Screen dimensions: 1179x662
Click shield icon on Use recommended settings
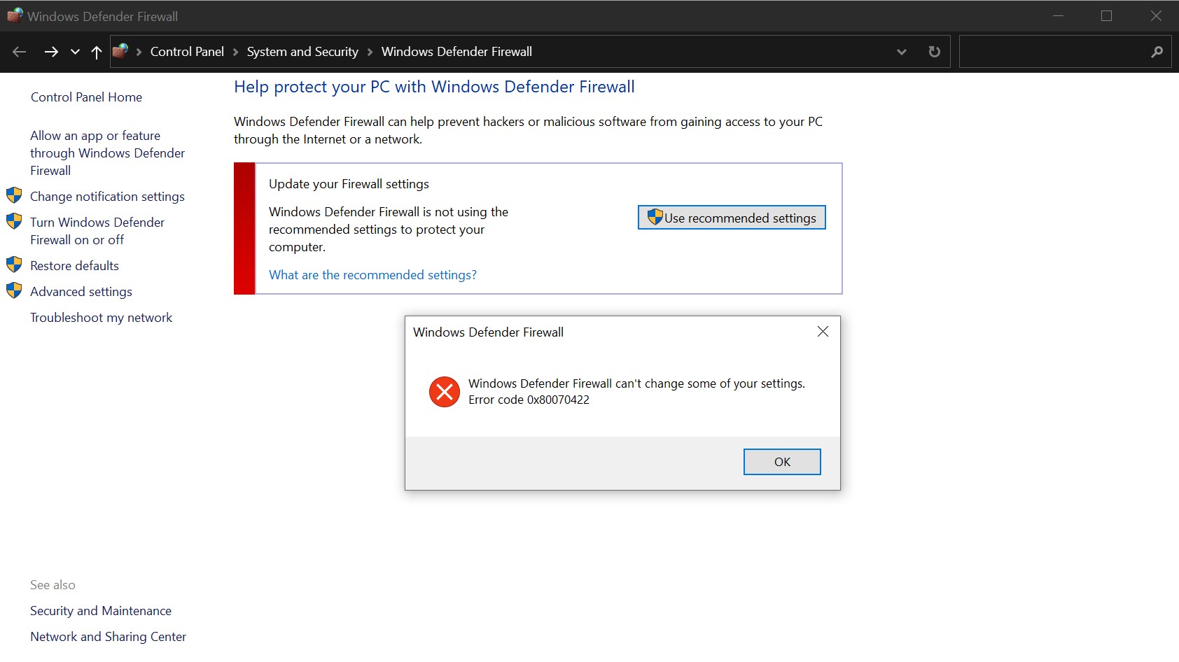click(x=655, y=217)
